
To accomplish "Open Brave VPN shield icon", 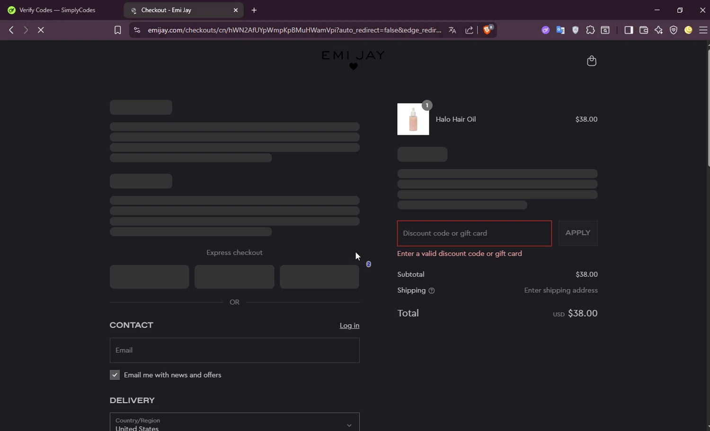I will click(x=674, y=30).
